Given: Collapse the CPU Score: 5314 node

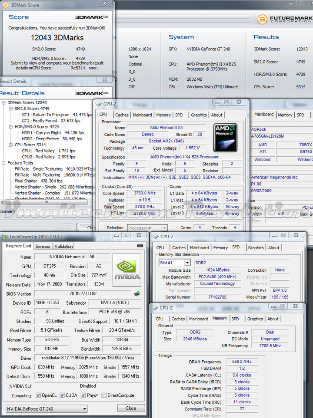Looking at the screenshot, I should 11,145.
